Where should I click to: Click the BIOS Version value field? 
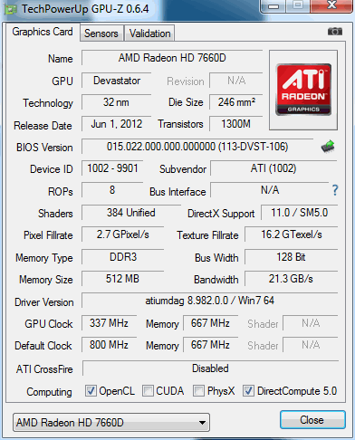tap(197, 147)
